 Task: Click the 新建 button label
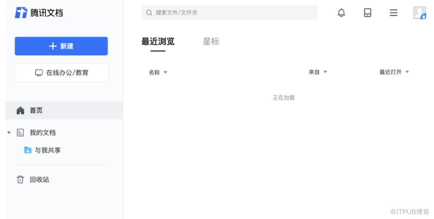(67, 46)
